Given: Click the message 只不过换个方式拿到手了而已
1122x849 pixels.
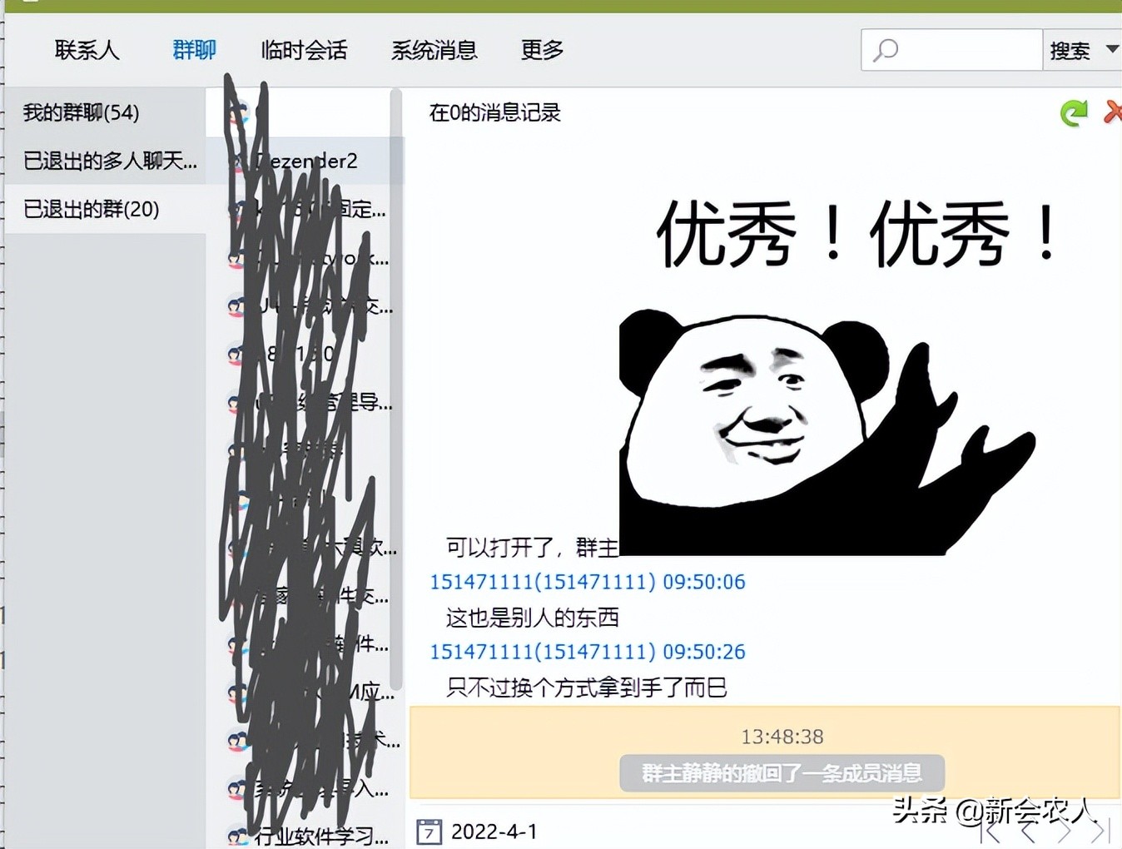Looking at the screenshot, I should coord(587,687).
